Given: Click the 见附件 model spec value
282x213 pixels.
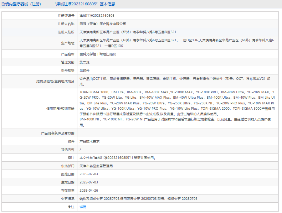Looking at the screenshot, I should click(84, 71).
